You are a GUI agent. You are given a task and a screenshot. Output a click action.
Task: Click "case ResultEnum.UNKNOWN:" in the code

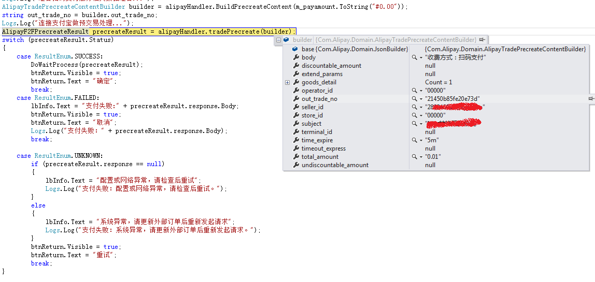click(x=60, y=156)
